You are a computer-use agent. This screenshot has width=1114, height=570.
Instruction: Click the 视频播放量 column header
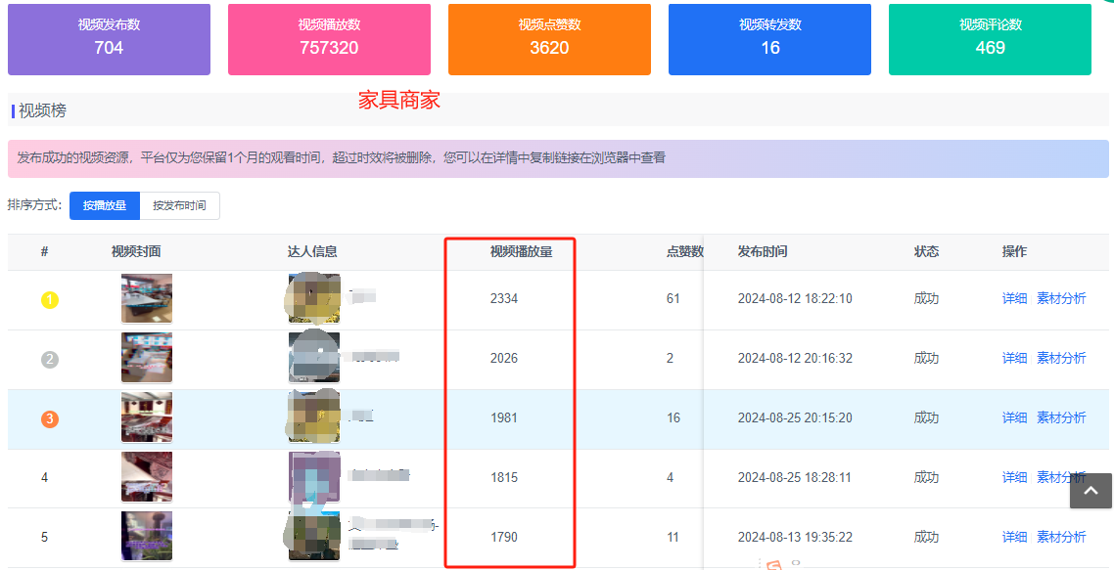click(x=521, y=251)
